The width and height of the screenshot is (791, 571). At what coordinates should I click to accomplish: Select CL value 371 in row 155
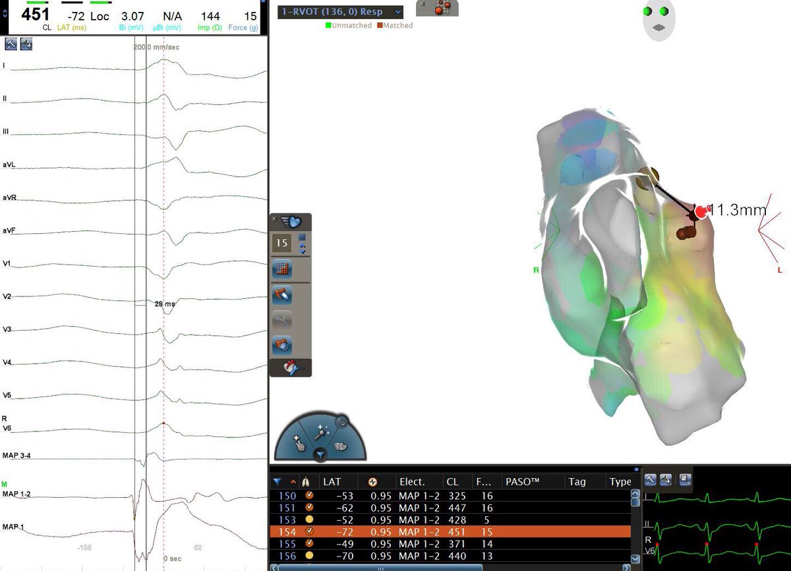(x=456, y=545)
